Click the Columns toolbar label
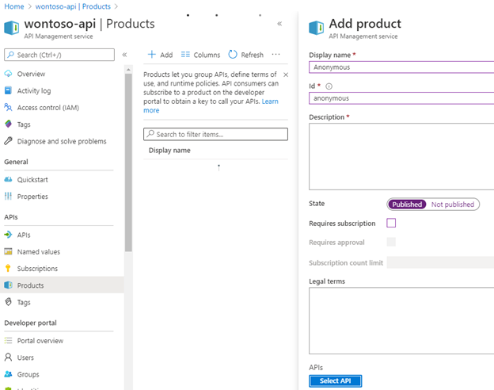Image resolution: width=494 pixels, height=390 pixels. click(207, 55)
